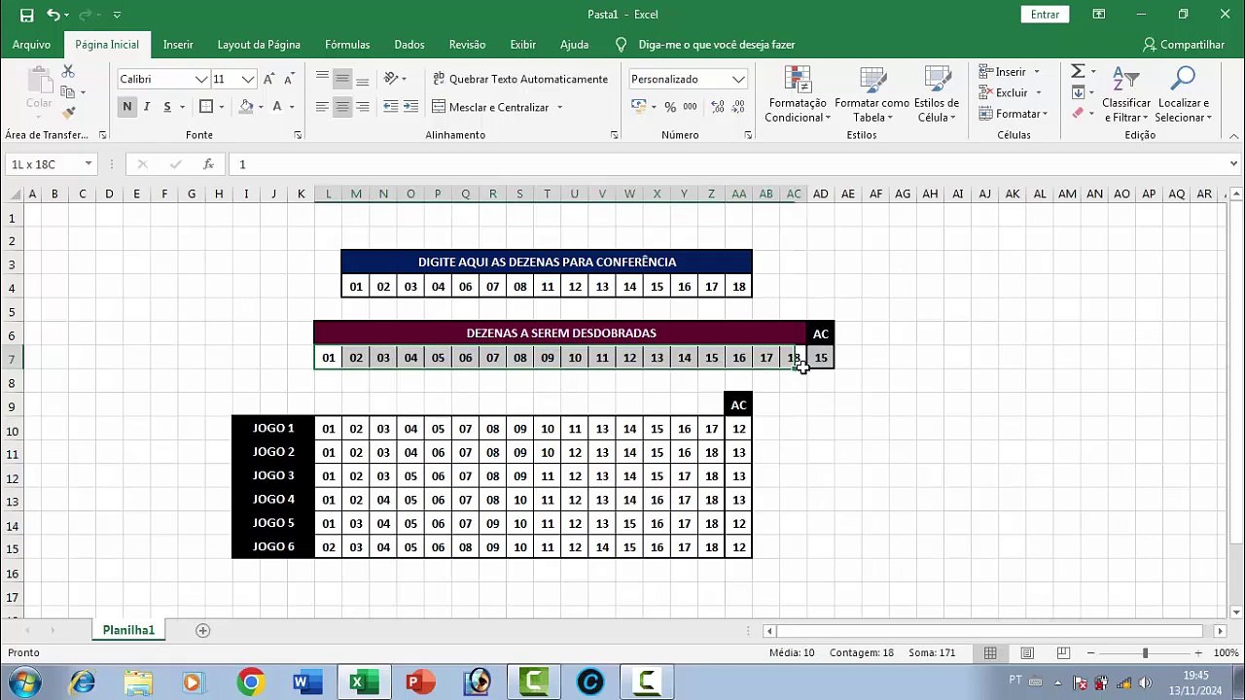Click the Name Box showing 1L x 18C
Screen dimensions: 1245x700
(46, 164)
